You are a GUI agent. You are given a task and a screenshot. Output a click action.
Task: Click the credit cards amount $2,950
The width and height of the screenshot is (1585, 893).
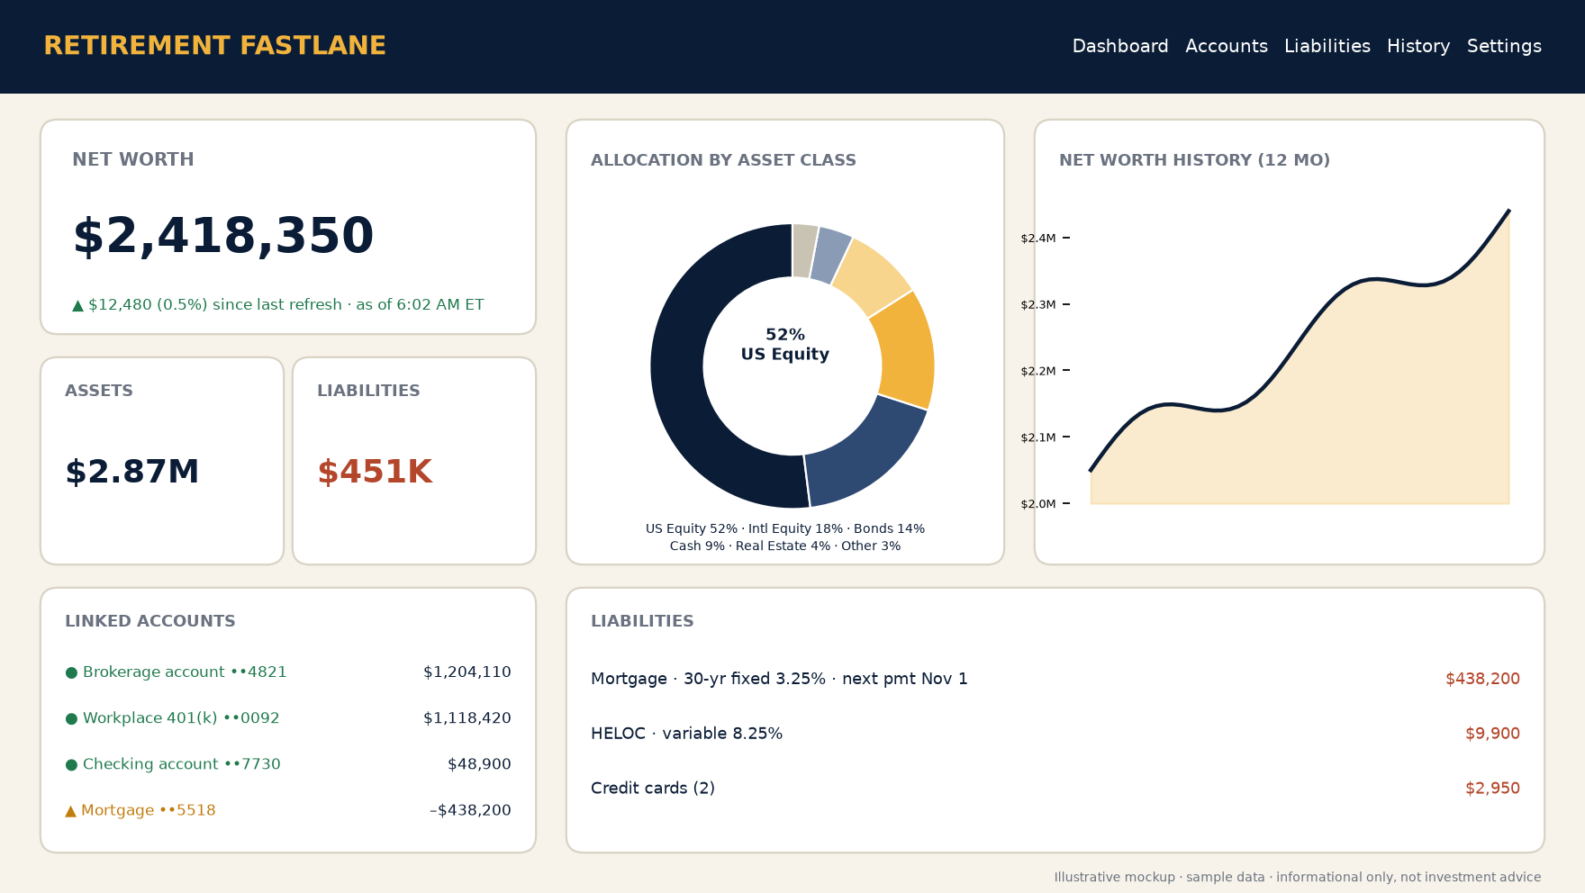point(1492,789)
